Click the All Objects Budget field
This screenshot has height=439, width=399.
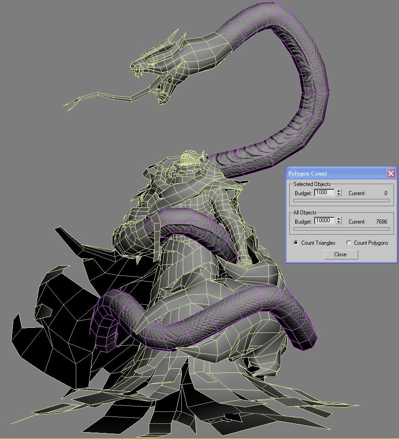[x=325, y=221]
